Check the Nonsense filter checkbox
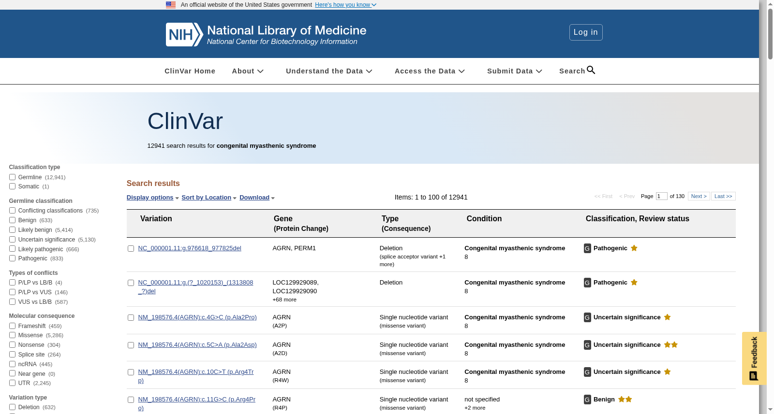774x414 pixels. tap(12, 345)
